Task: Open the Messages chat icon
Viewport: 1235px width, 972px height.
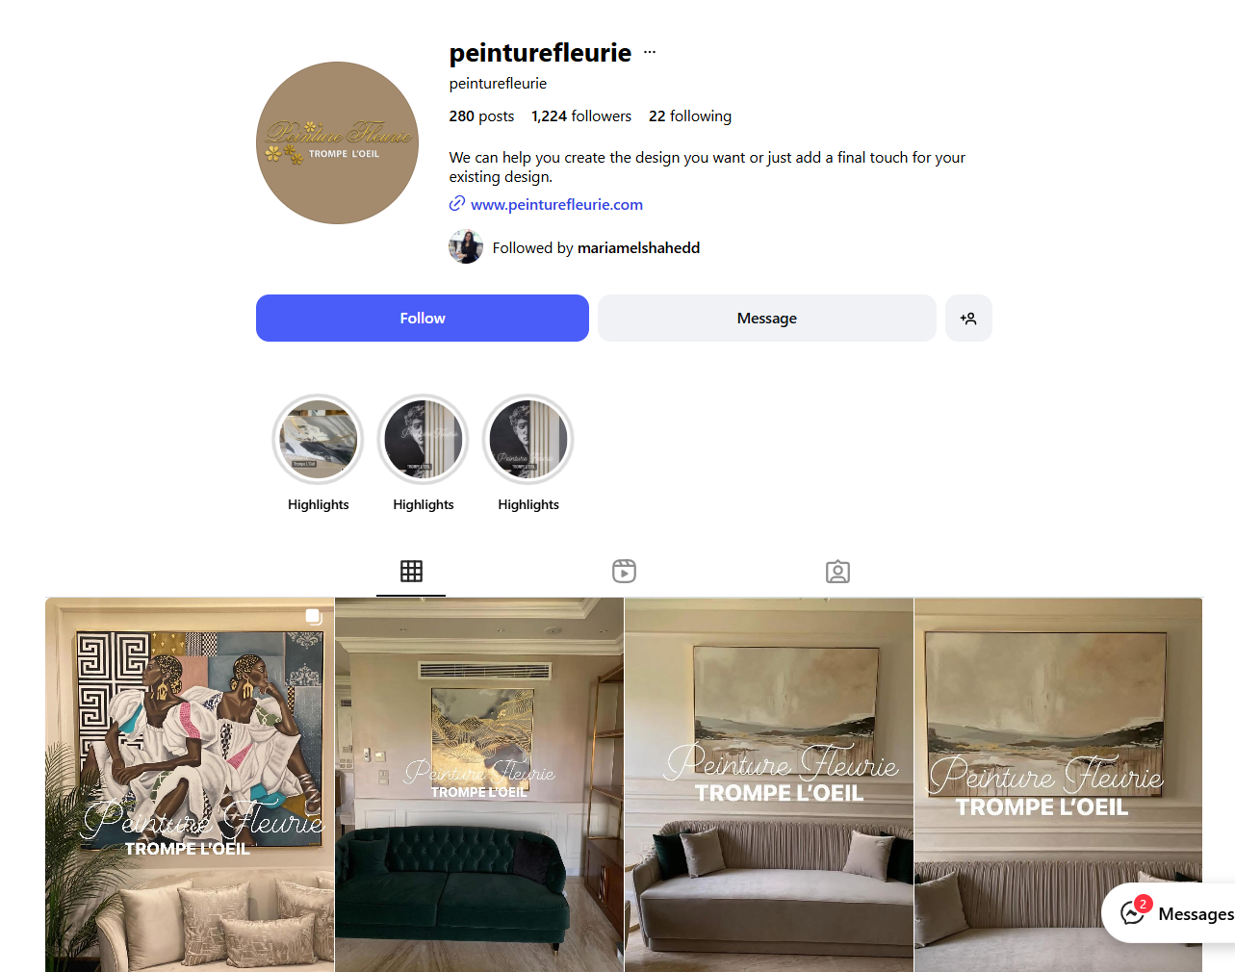Action: [1133, 912]
